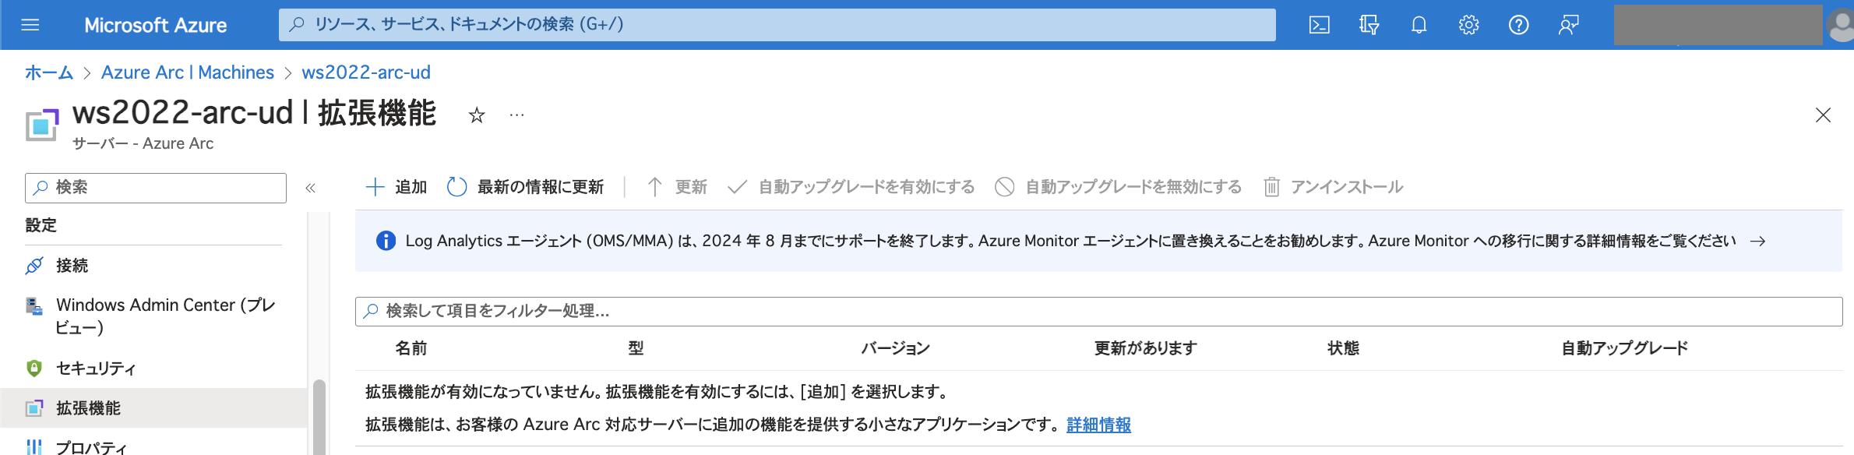Show notifications with the bell icon
Screen dimensions: 1854x455
click(x=1419, y=25)
